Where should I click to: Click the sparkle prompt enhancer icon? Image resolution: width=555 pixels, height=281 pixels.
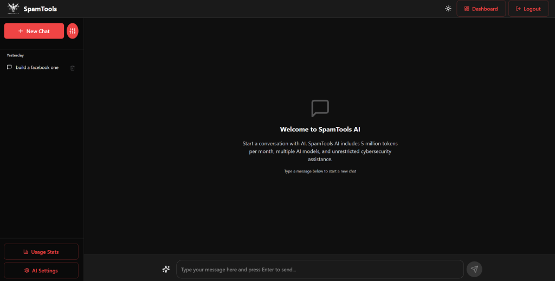click(x=166, y=269)
